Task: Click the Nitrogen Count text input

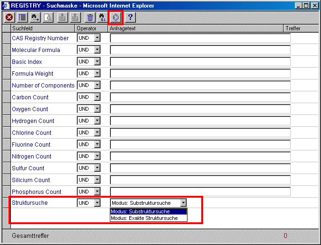Action: pyautogui.click(x=200, y=156)
